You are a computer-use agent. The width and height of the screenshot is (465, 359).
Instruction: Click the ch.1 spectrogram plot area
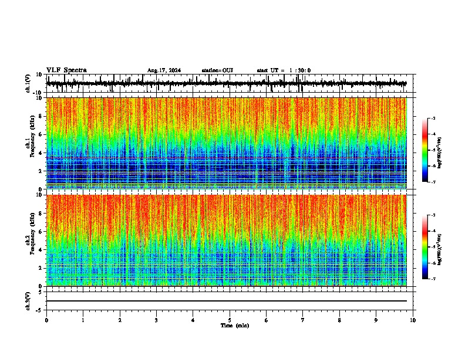pyautogui.click(x=227, y=143)
